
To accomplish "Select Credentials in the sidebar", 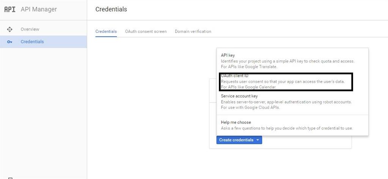I will pos(43,42).
